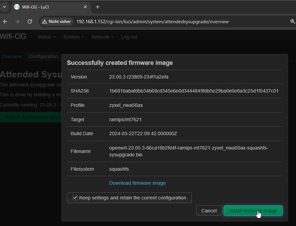
Task: Reload the current page
Action: point(30,22)
